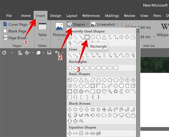Choose the No Symbol shape

point(81,92)
